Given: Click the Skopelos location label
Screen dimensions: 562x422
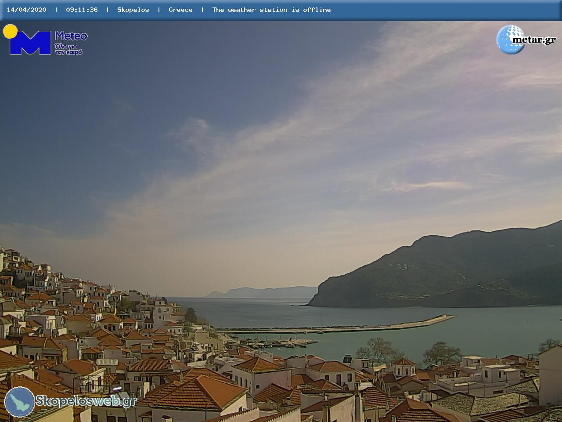Looking at the screenshot, I should click(x=133, y=10).
